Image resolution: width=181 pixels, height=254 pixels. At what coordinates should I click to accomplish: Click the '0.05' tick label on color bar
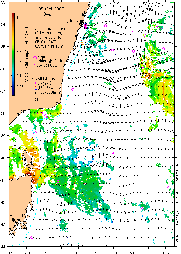(x=20, y=87)
